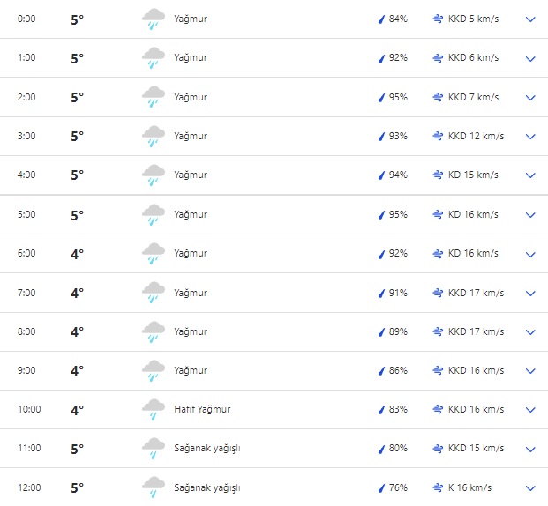Click the rain cloud icon at 0:00

tap(154, 19)
